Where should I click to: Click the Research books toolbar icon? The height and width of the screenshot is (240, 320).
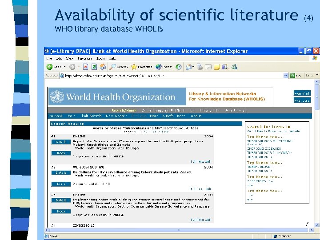click(225, 67)
